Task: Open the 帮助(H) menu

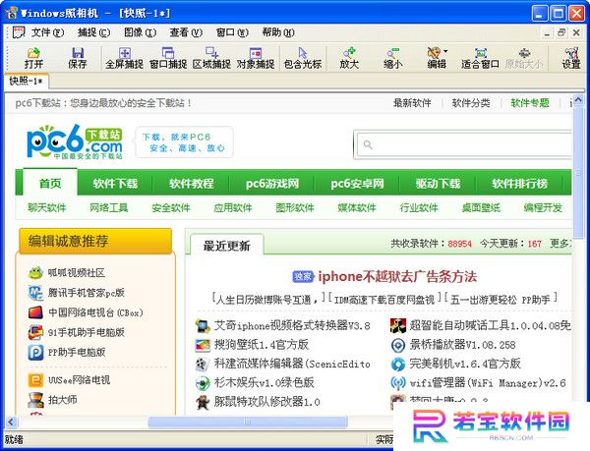Action: tap(278, 32)
